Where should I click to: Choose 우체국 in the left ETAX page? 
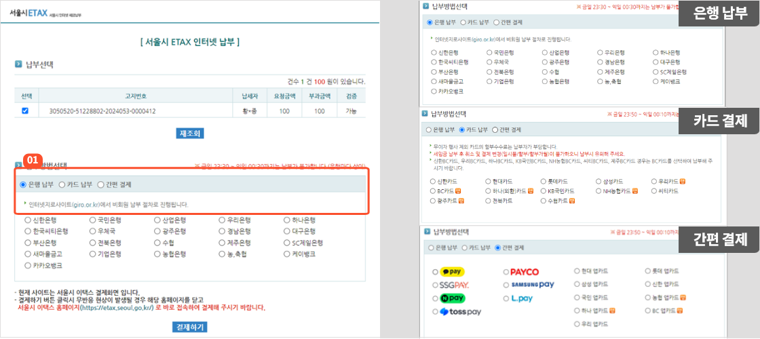pyautogui.click(x=92, y=231)
